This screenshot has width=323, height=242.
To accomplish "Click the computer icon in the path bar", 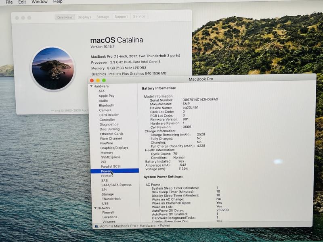I will coord(96,226).
